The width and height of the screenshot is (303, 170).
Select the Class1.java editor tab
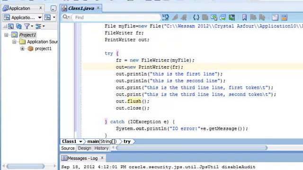click(81, 8)
